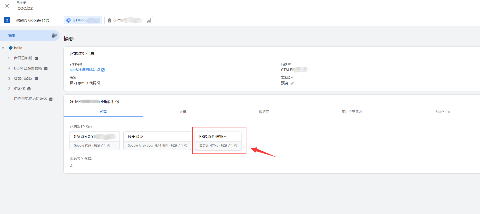This screenshot has width=480, height=214.
Task: Click the help icon beside 的输出
Action: coord(117,102)
